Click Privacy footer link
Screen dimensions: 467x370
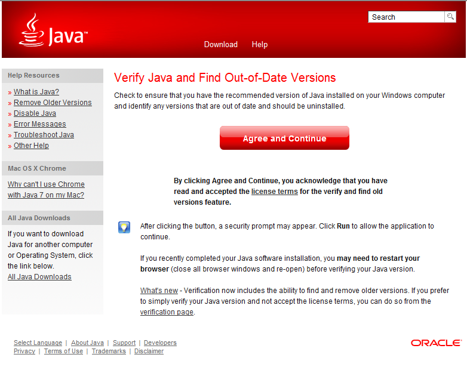pyautogui.click(x=24, y=351)
